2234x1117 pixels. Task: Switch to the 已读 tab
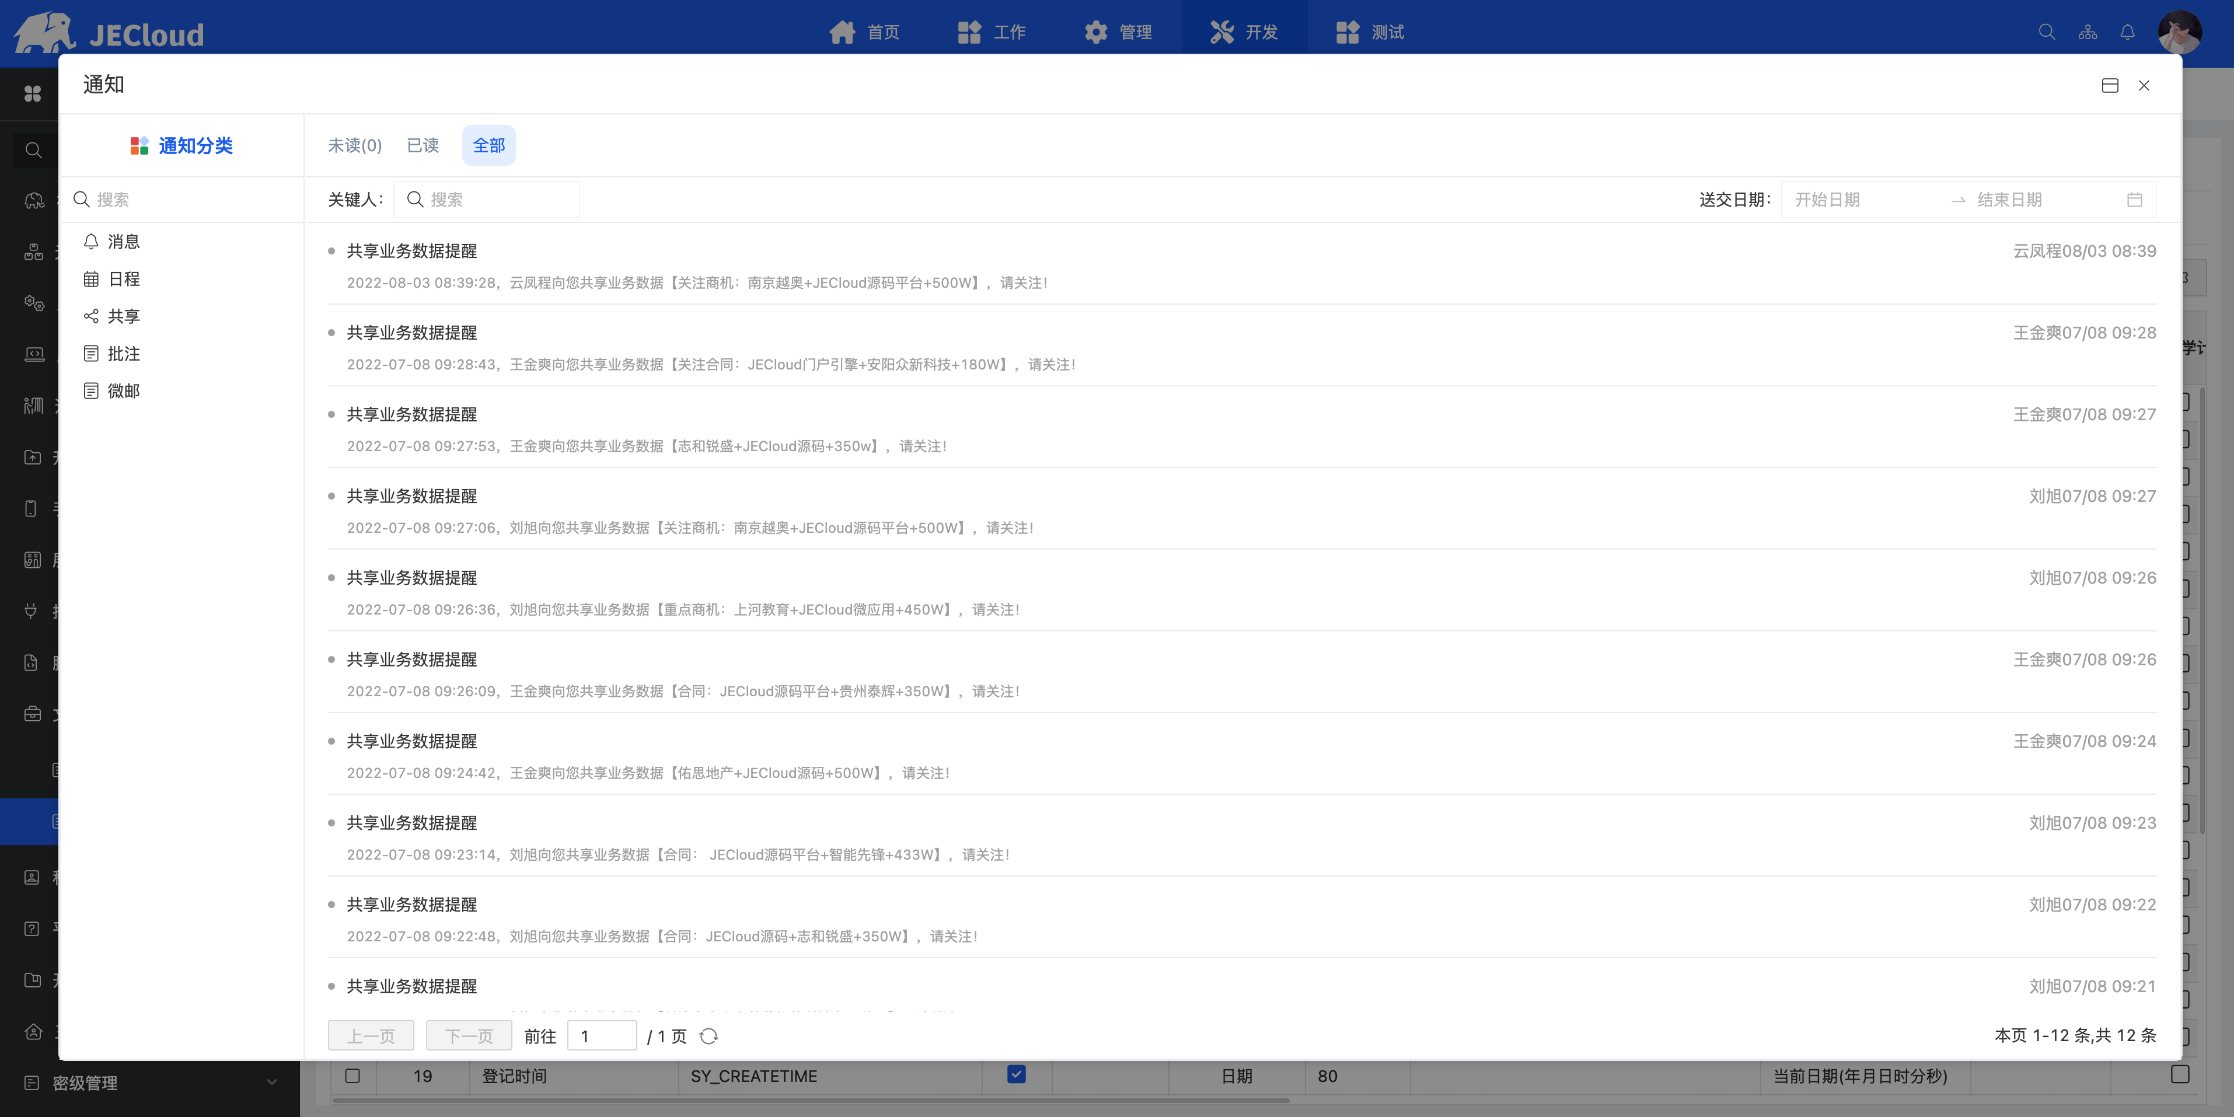tap(423, 146)
